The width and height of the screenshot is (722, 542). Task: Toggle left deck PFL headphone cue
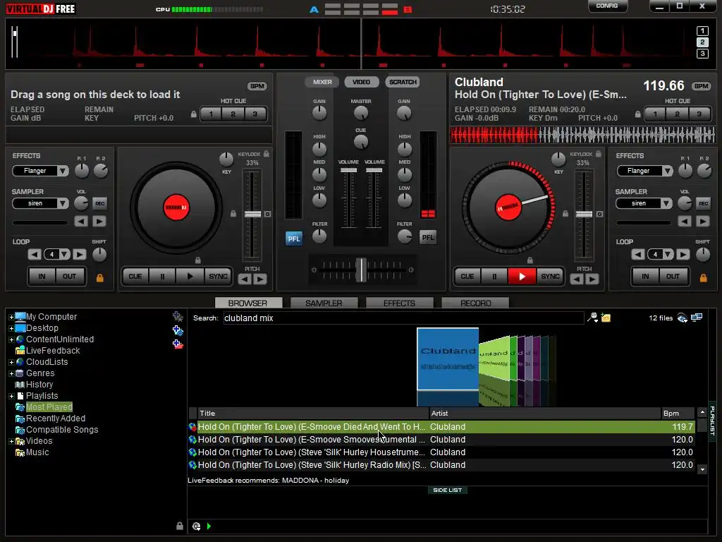[x=294, y=239]
